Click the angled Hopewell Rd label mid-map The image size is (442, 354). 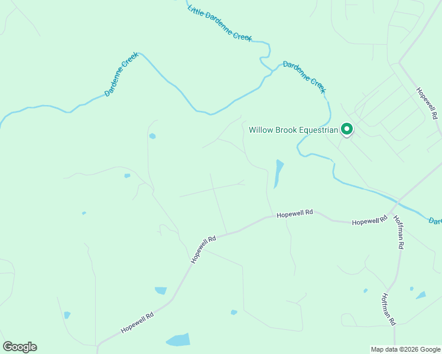[203, 250]
